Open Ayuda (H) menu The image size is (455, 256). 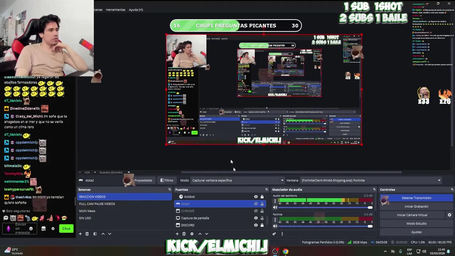pyautogui.click(x=136, y=10)
